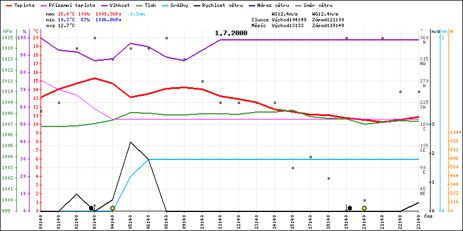Click the 23:40 time axis label
The width and height of the screenshot is (463, 231).
418,222
